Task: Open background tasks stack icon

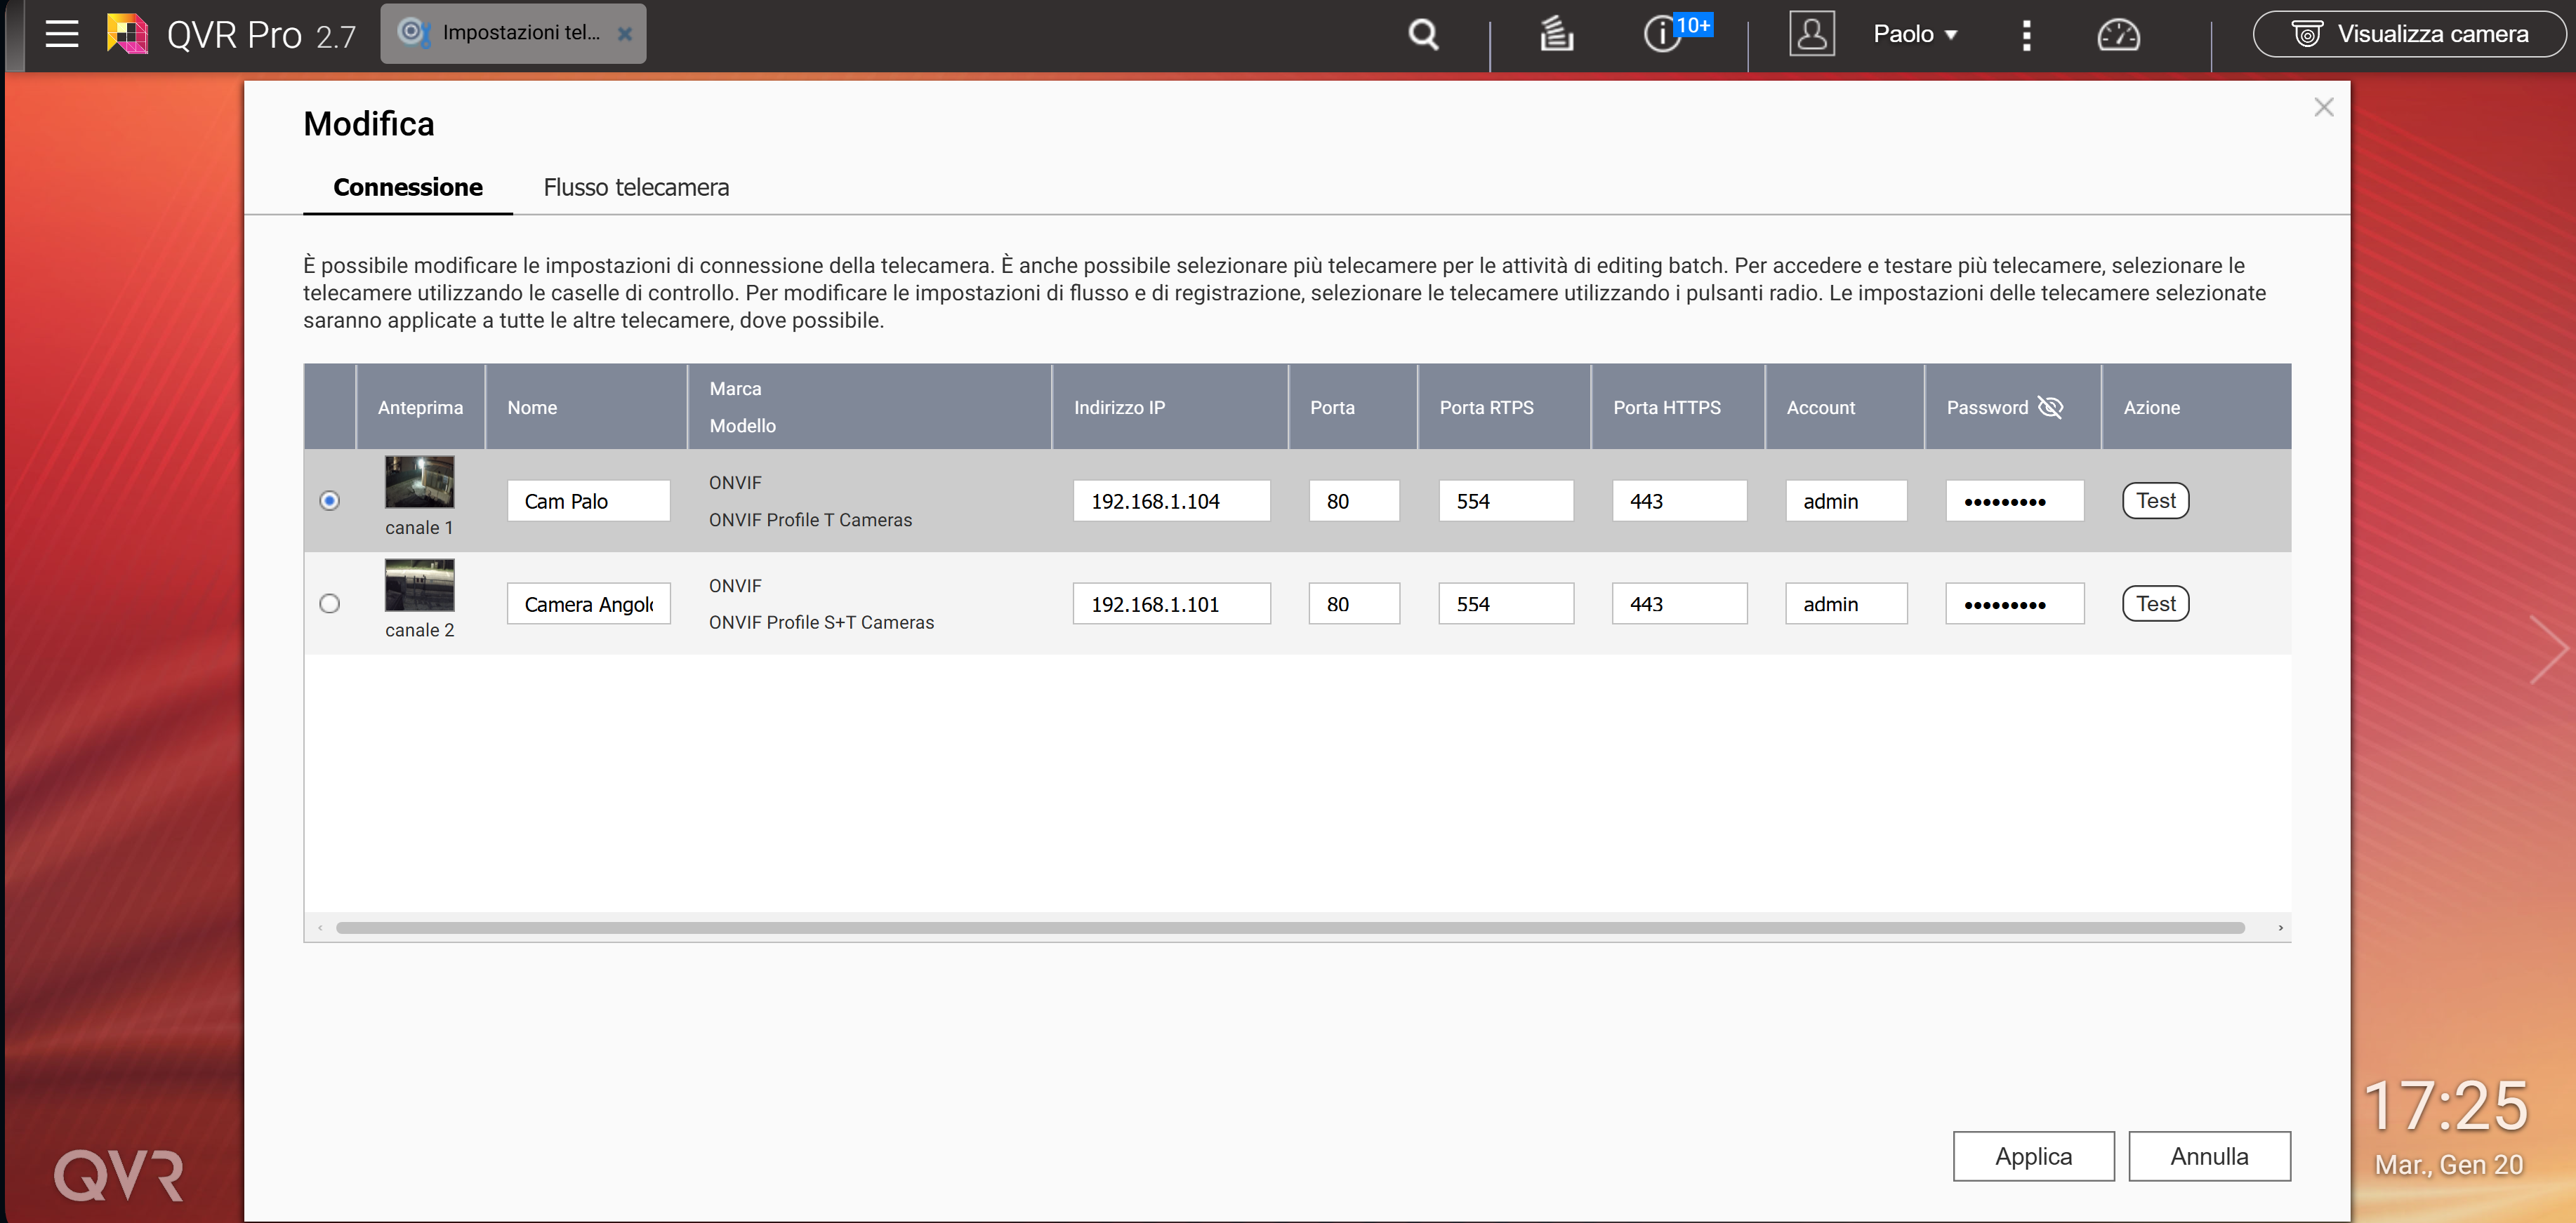Action: click(1556, 35)
